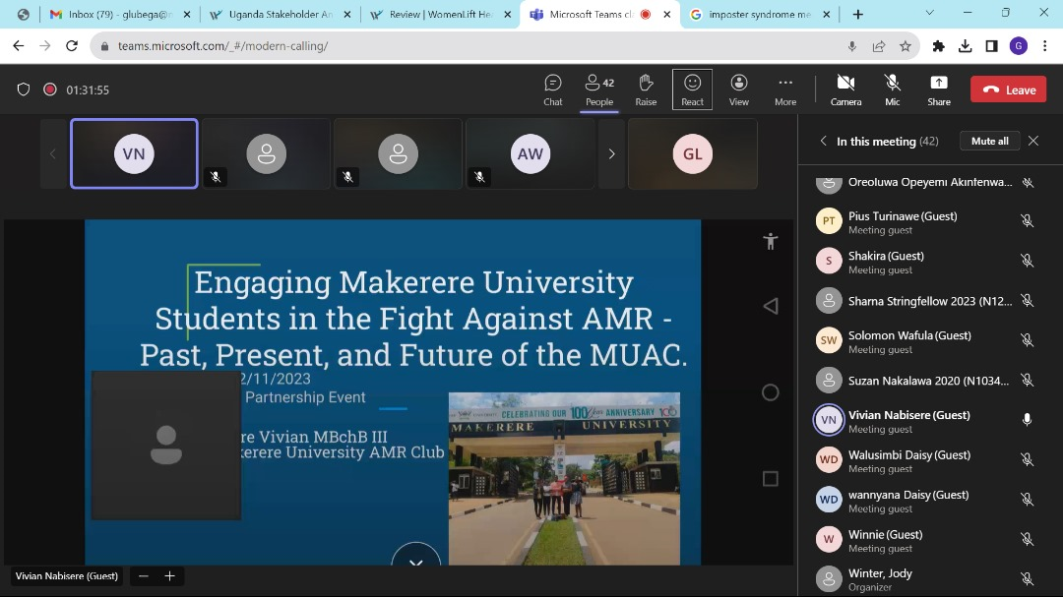Close the participants panel
The image size is (1063, 597).
click(x=1033, y=141)
